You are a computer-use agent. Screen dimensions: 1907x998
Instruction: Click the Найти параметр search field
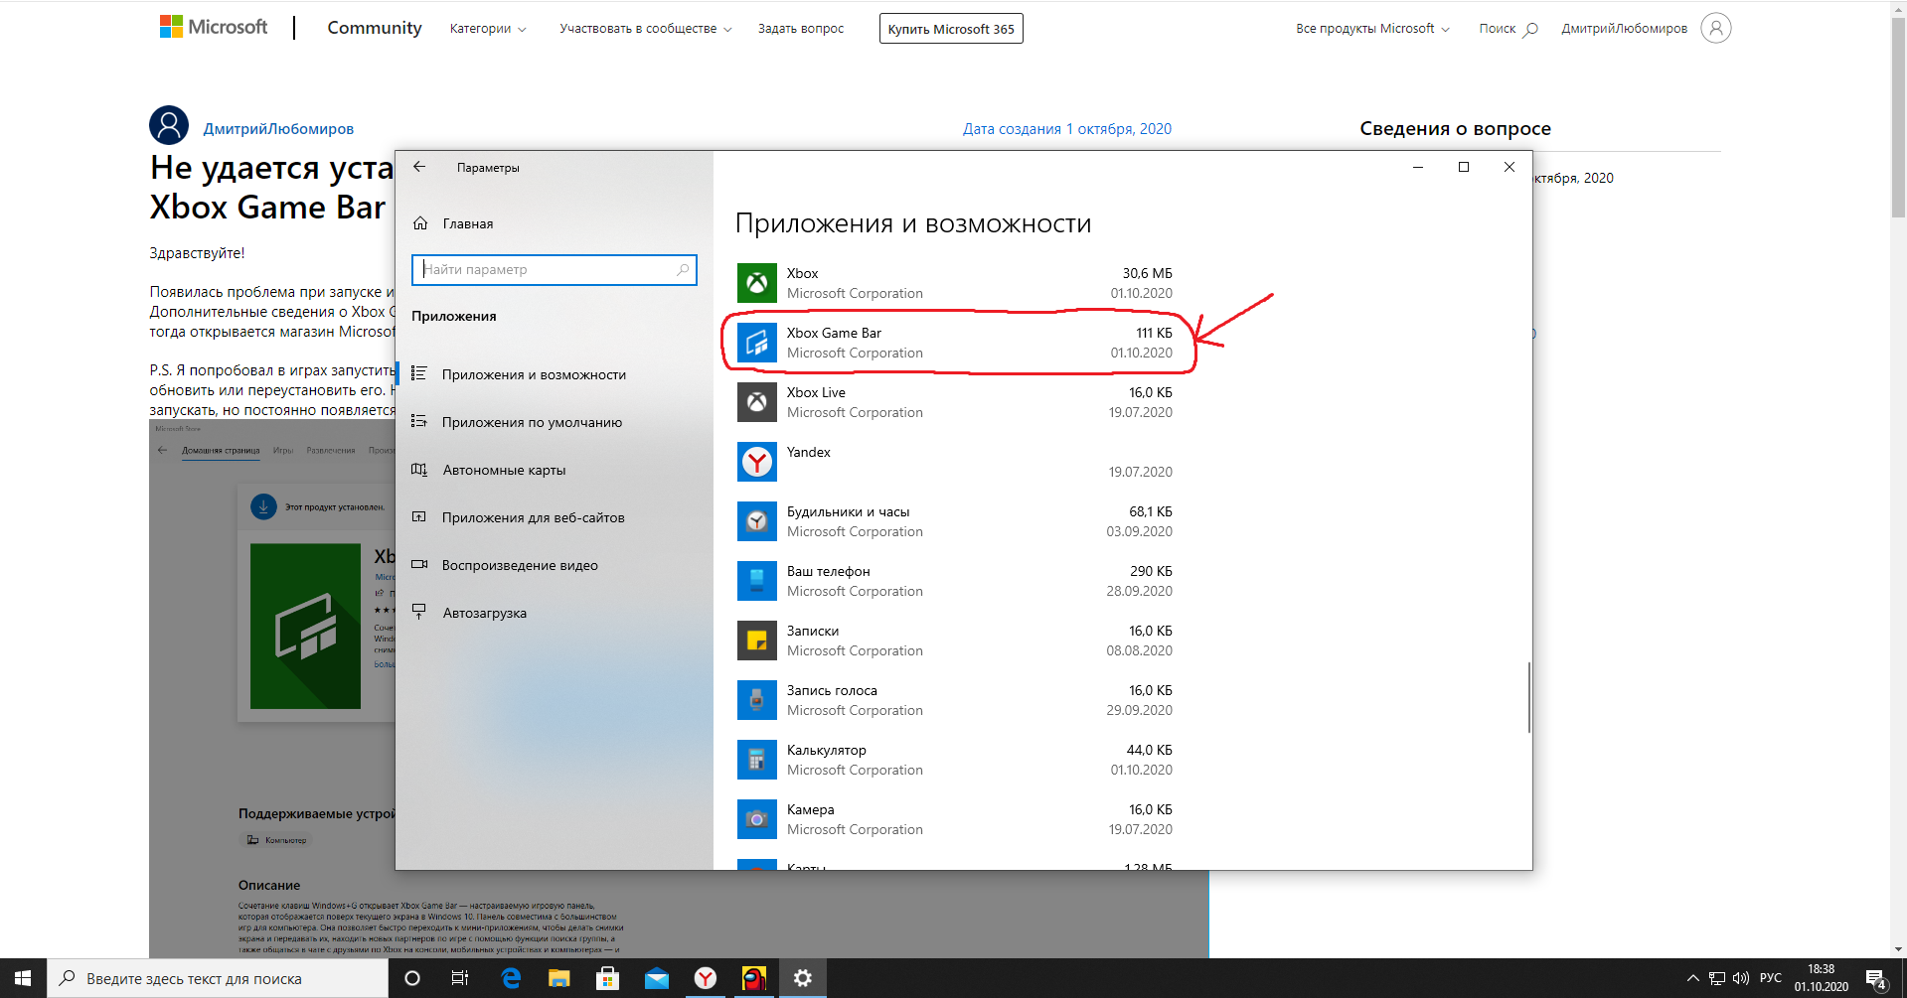tap(555, 269)
